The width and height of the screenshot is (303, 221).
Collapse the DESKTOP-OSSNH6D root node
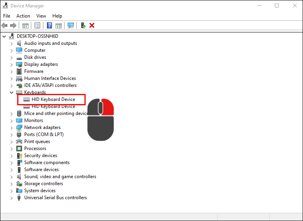point(4,36)
